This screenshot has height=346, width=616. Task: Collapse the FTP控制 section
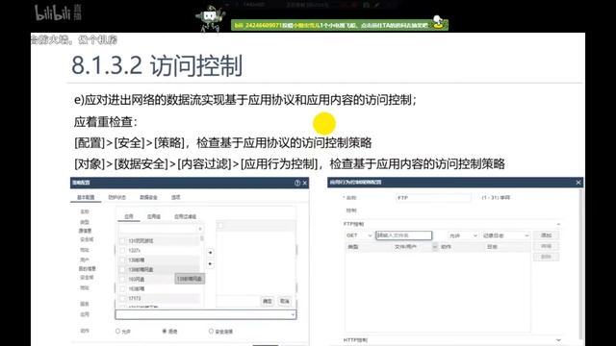coord(558,224)
